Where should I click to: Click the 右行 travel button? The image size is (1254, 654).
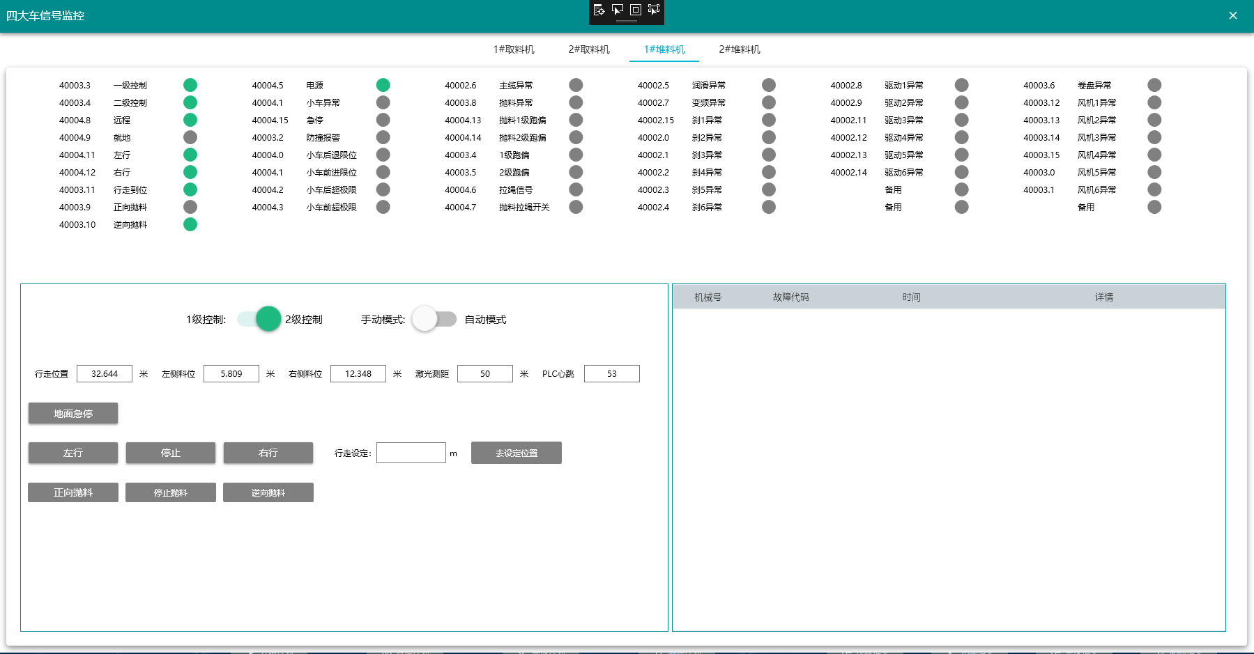268,453
